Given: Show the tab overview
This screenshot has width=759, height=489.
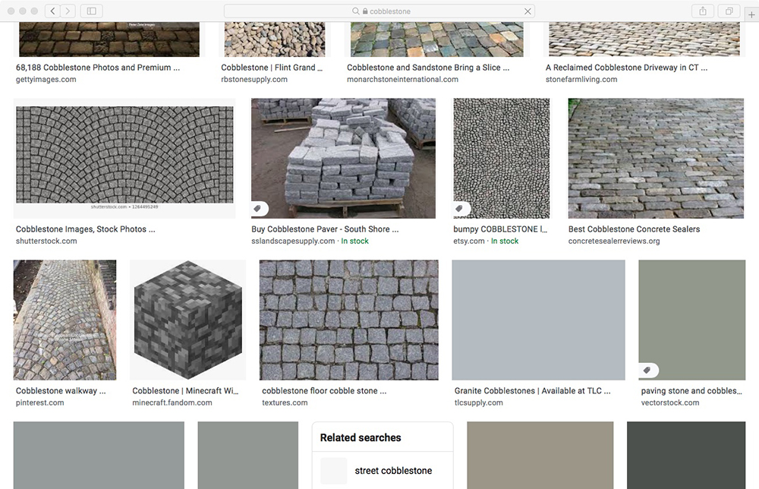Looking at the screenshot, I should (x=729, y=11).
